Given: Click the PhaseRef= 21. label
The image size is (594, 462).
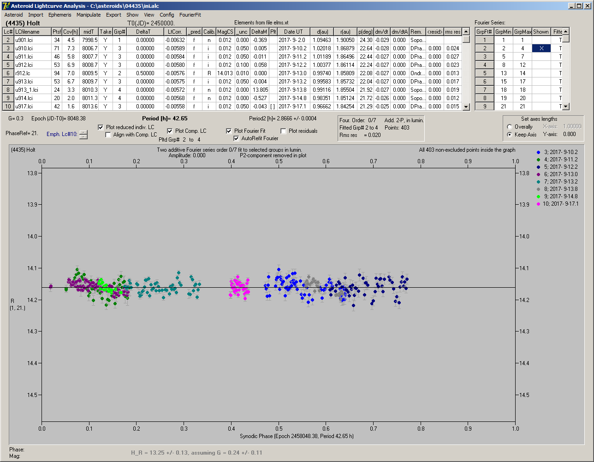Looking at the screenshot, I should [22, 133].
